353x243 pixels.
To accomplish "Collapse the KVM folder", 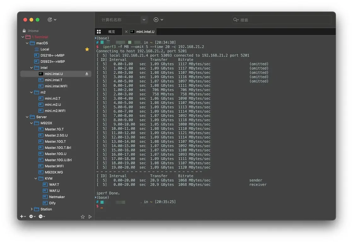I will coord(36,178).
